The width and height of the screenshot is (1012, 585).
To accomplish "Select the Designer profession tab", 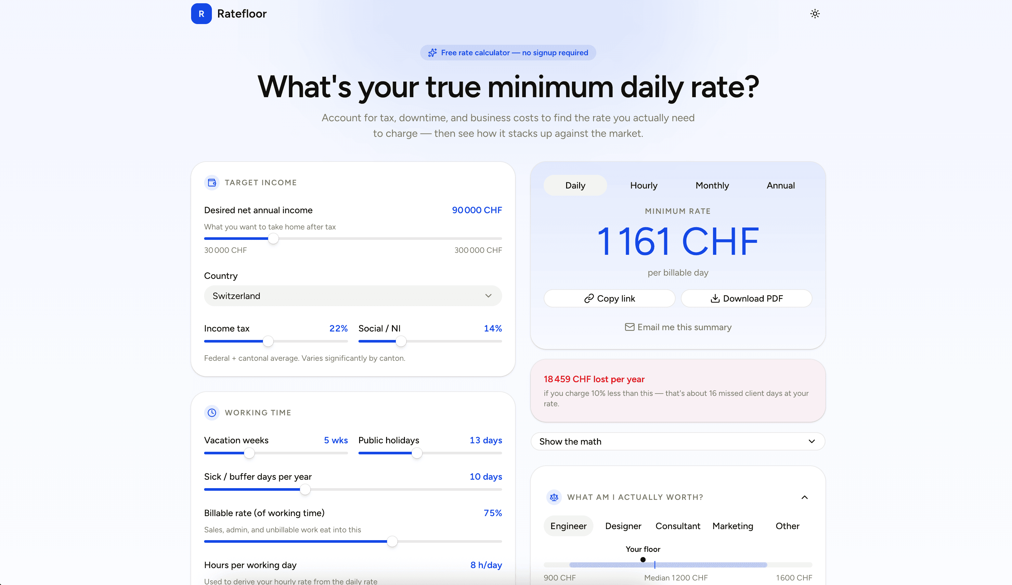I will (x=623, y=526).
